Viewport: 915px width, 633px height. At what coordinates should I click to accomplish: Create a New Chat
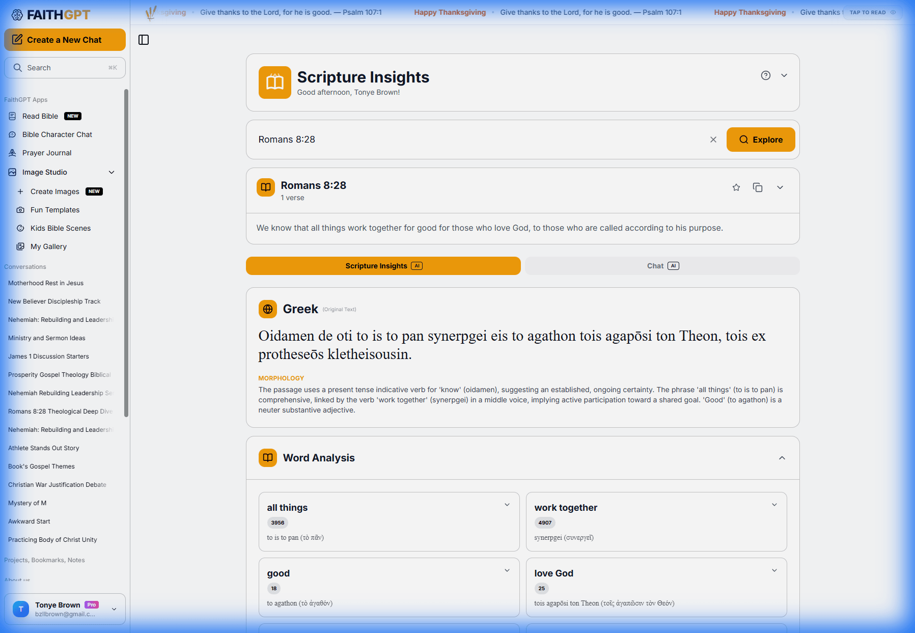[x=65, y=40]
